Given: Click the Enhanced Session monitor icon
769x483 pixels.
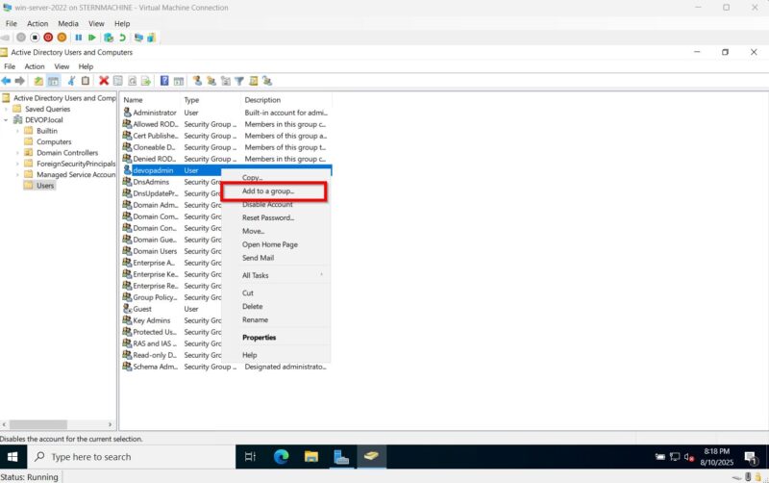Looking at the screenshot, I should pos(138,38).
